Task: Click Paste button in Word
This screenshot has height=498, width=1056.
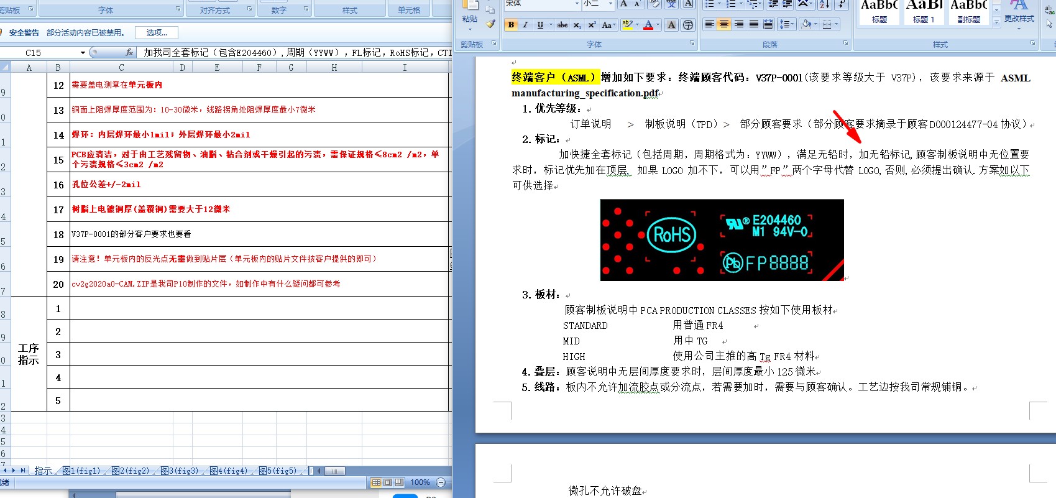Action: pos(470,15)
